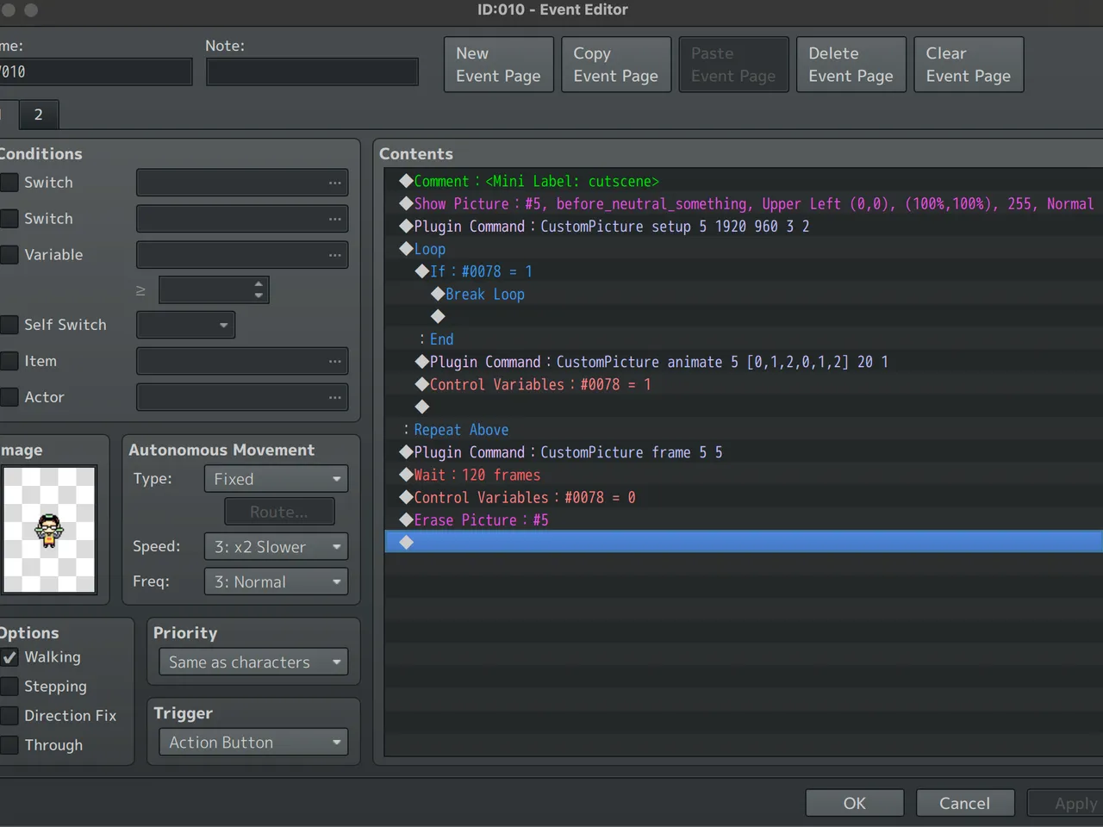Click New Event Page button
This screenshot has height=827, width=1103.
point(499,65)
